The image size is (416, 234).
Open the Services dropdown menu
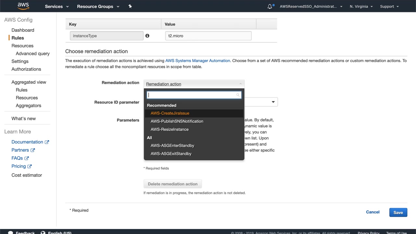[57, 6]
